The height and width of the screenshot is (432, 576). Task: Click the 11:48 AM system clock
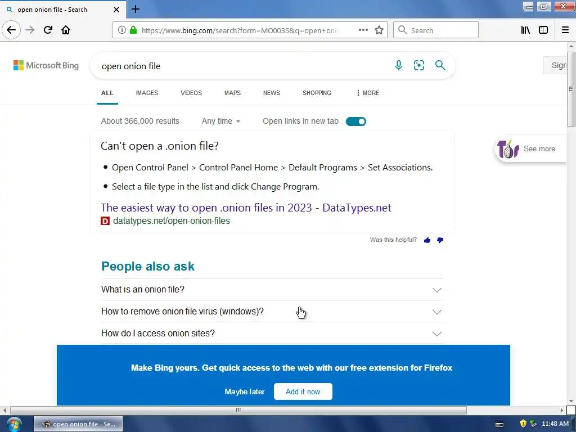[555, 424]
